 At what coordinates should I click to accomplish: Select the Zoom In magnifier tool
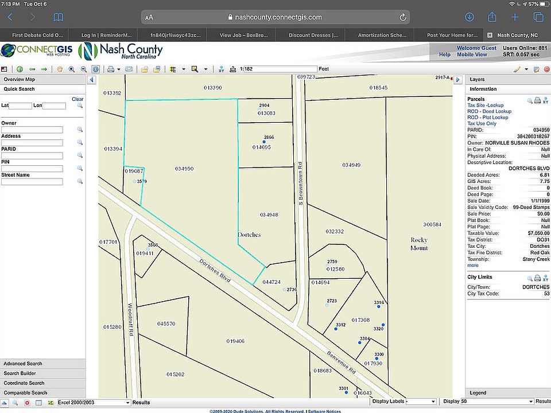coord(72,69)
